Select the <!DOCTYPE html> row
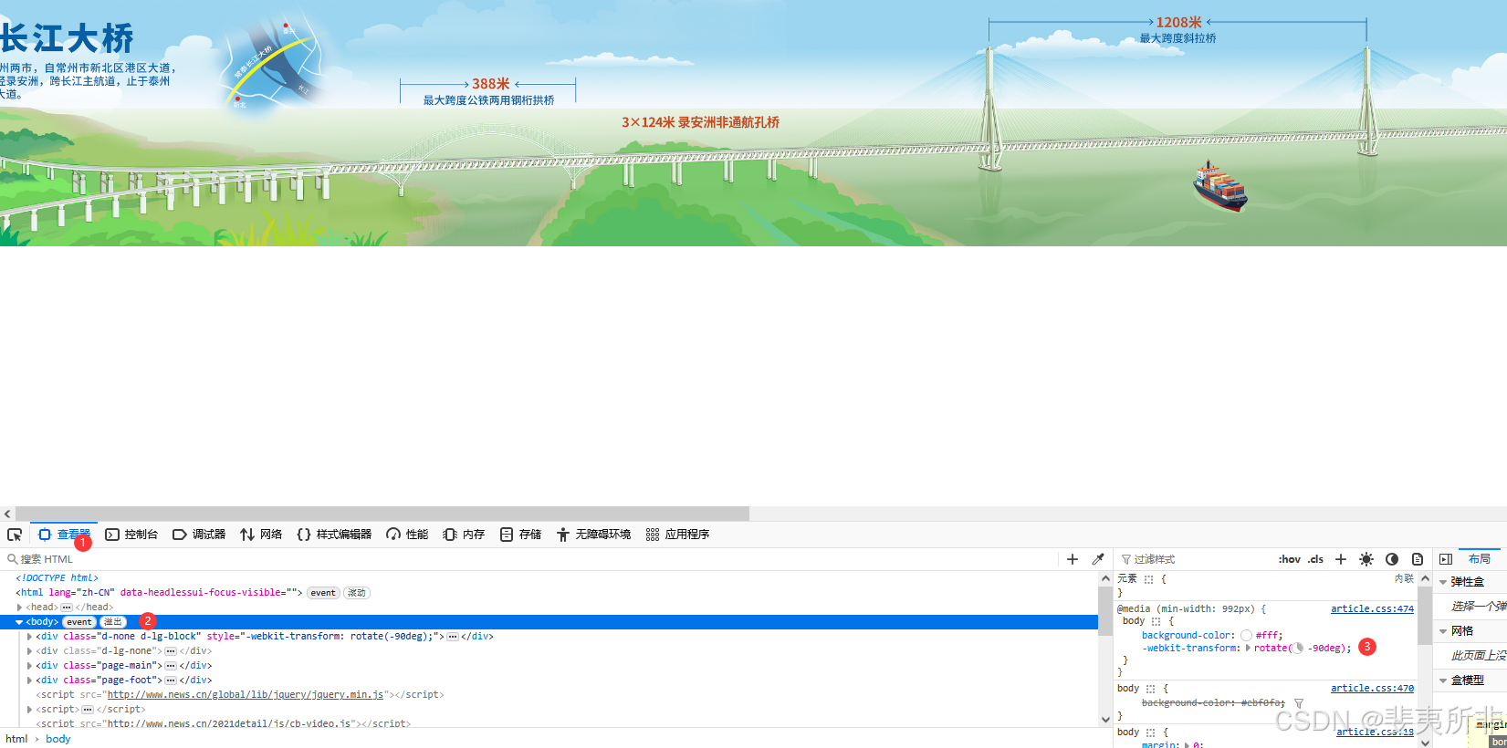1507x748 pixels. tap(57, 578)
